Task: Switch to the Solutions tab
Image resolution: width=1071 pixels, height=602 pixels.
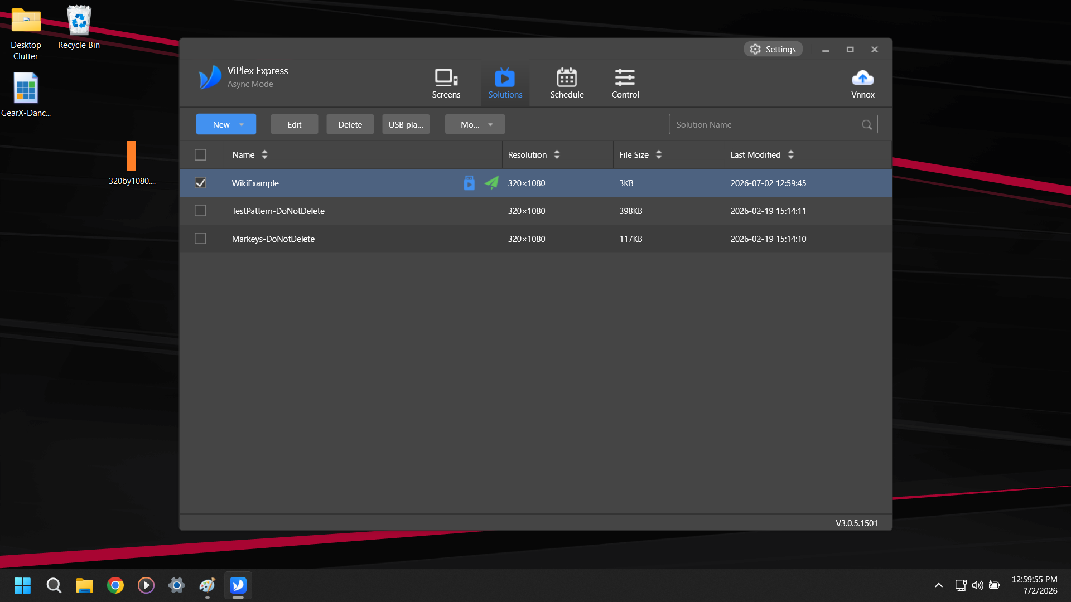Action: 505,84
